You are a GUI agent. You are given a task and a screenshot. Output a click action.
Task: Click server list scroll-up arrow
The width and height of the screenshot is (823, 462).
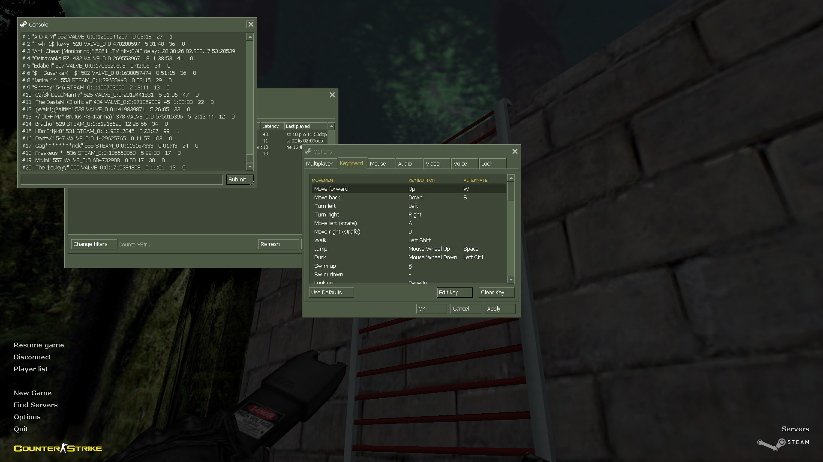pyautogui.click(x=331, y=126)
